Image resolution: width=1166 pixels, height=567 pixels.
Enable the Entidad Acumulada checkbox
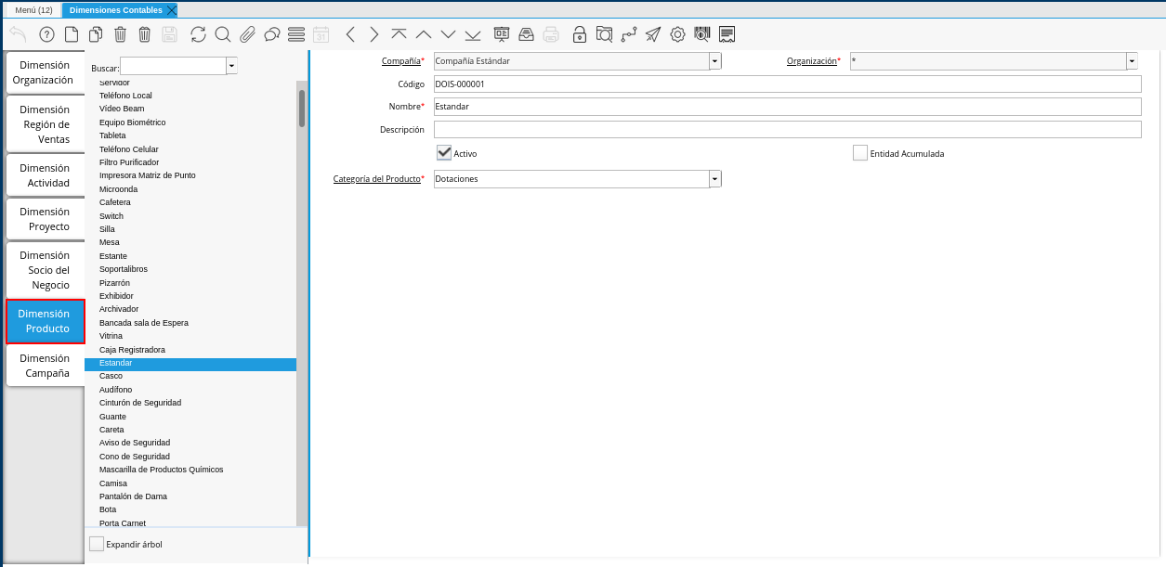pyautogui.click(x=860, y=153)
